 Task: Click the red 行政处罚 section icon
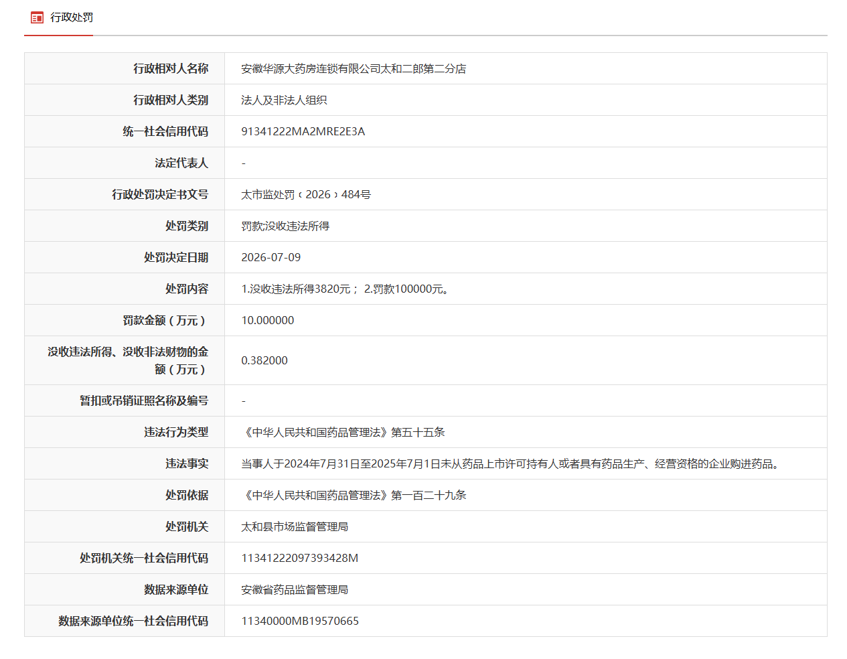[x=37, y=17]
